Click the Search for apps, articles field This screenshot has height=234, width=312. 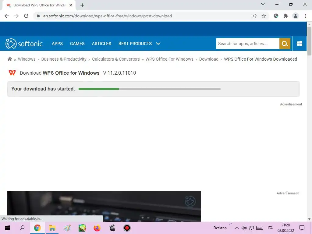pyautogui.click(x=247, y=44)
